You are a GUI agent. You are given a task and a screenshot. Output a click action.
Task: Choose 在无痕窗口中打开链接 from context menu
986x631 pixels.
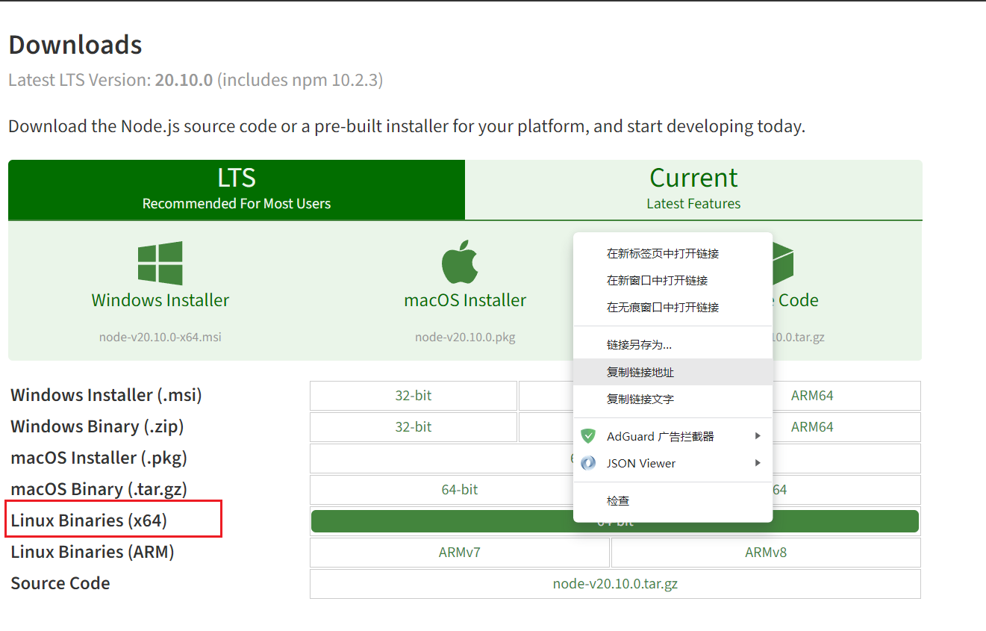point(673,308)
